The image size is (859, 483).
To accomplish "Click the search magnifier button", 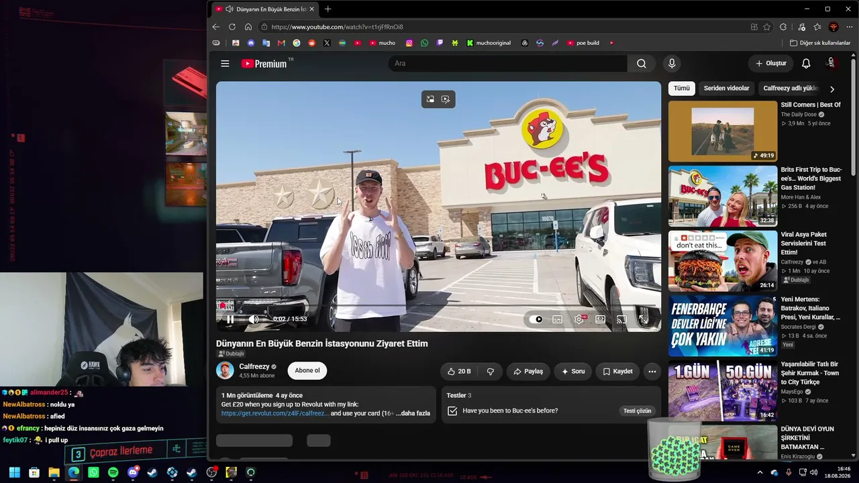I will click(x=642, y=64).
